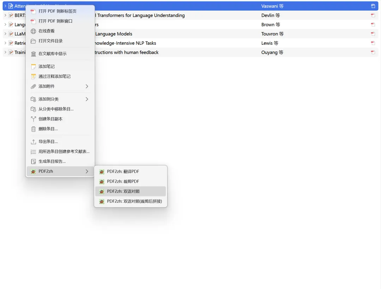Open PDF in new window menu entry
Image resolution: width=381 pixels, height=289 pixels.
point(60,21)
